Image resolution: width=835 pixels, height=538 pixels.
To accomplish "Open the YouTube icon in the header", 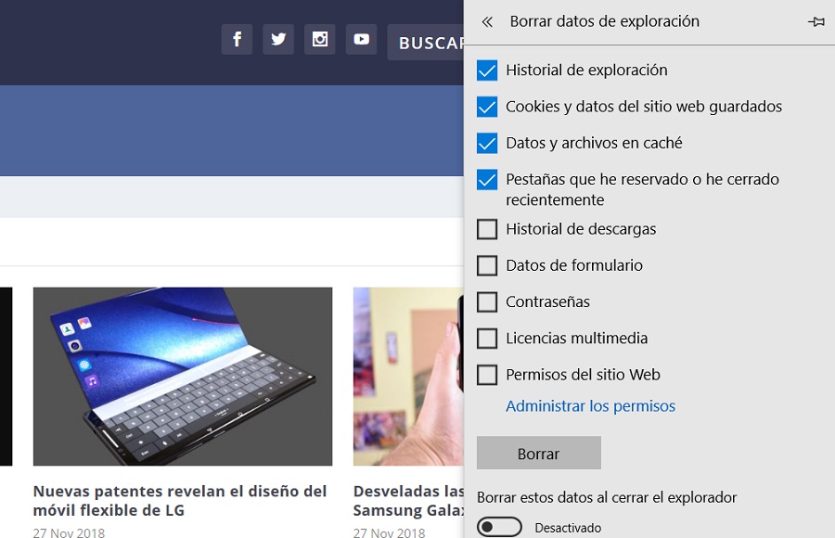I will click(x=362, y=39).
